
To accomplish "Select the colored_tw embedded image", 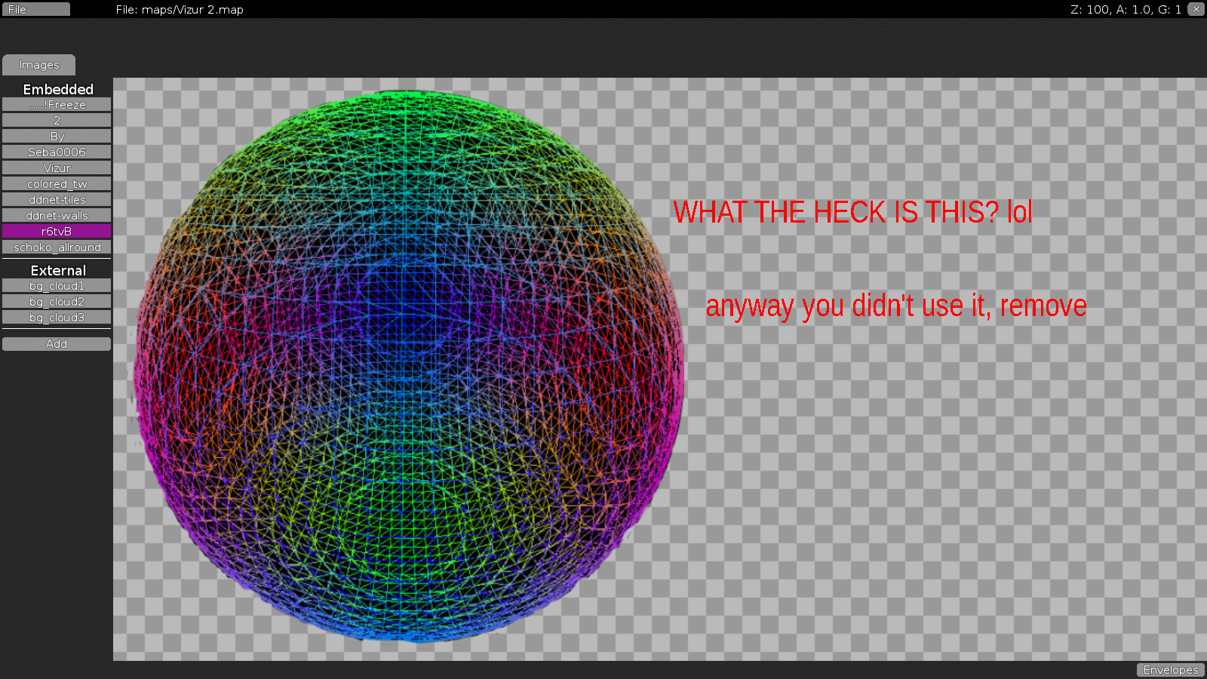I will point(56,183).
